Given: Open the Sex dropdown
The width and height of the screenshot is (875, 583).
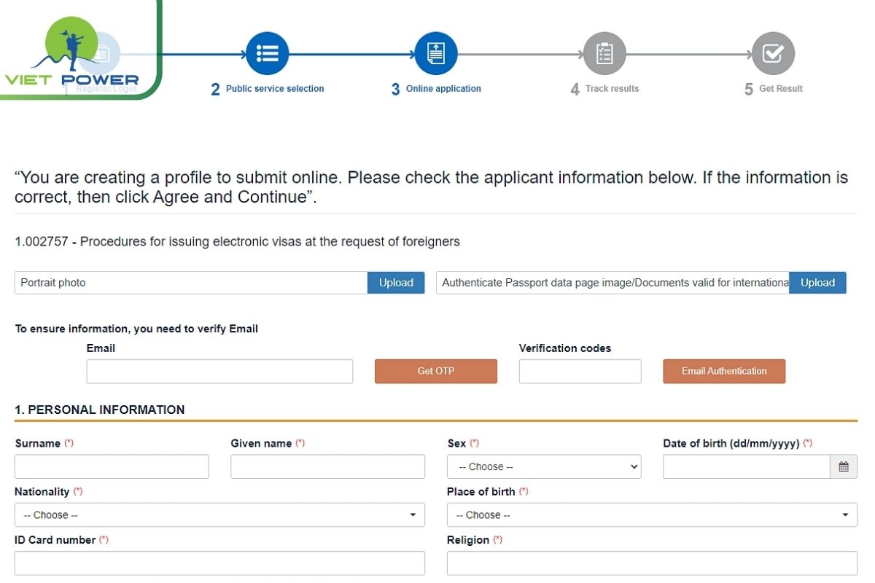Looking at the screenshot, I should (543, 466).
